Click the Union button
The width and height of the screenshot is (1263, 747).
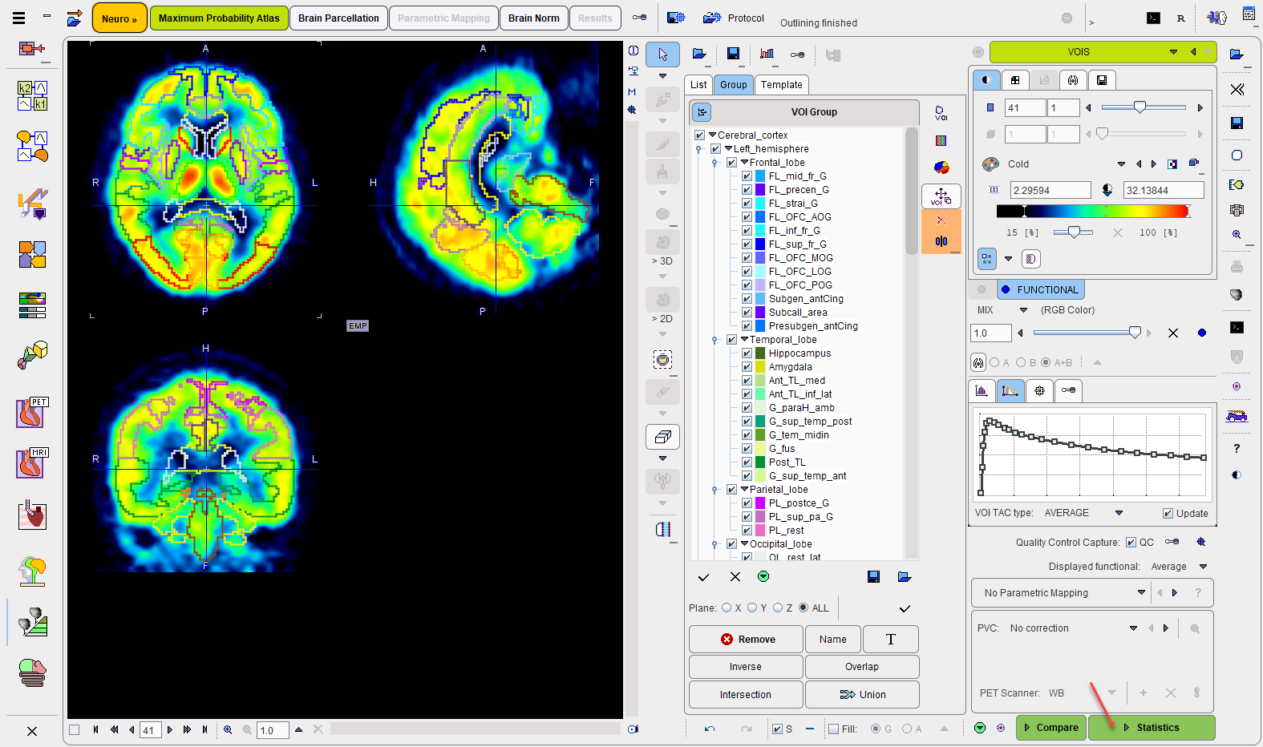(x=862, y=695)
